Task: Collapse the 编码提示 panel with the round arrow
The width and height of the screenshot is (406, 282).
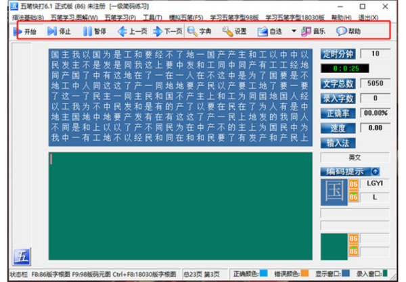Action: click(375, 171)
